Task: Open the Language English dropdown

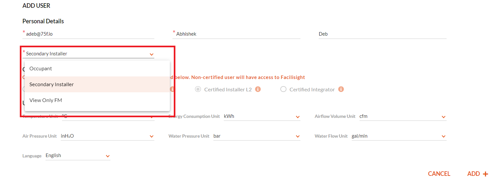Action: coord(78,156)
